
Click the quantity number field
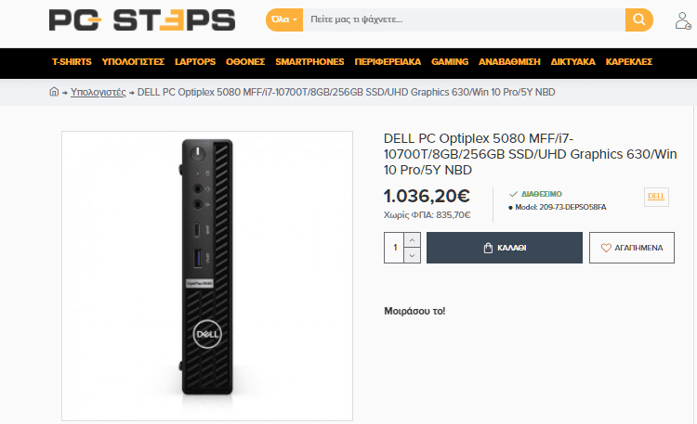(394, 248)
